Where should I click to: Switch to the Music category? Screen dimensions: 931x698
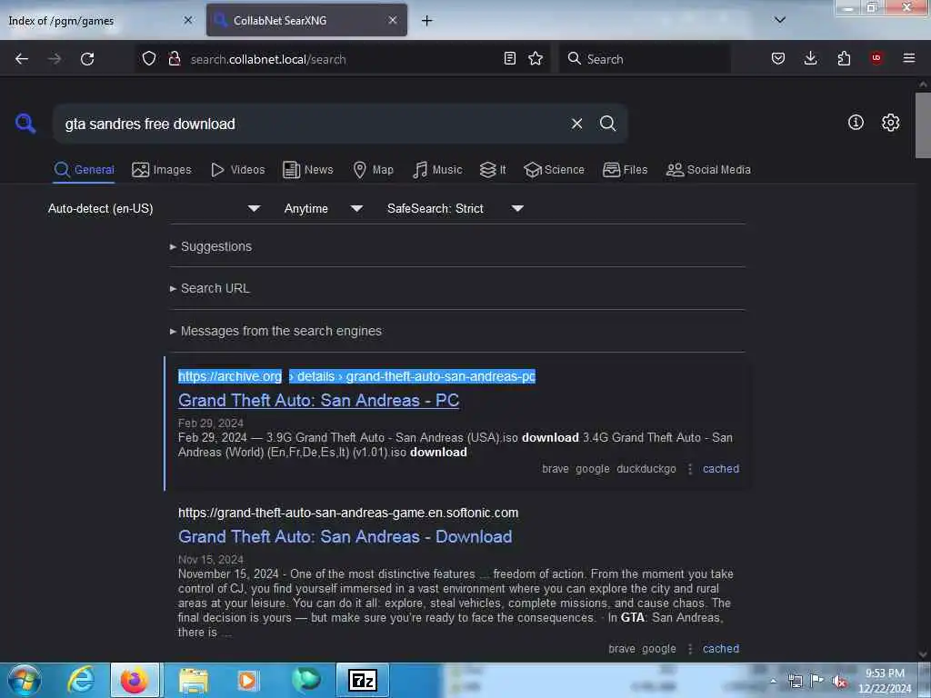[437, 170]
